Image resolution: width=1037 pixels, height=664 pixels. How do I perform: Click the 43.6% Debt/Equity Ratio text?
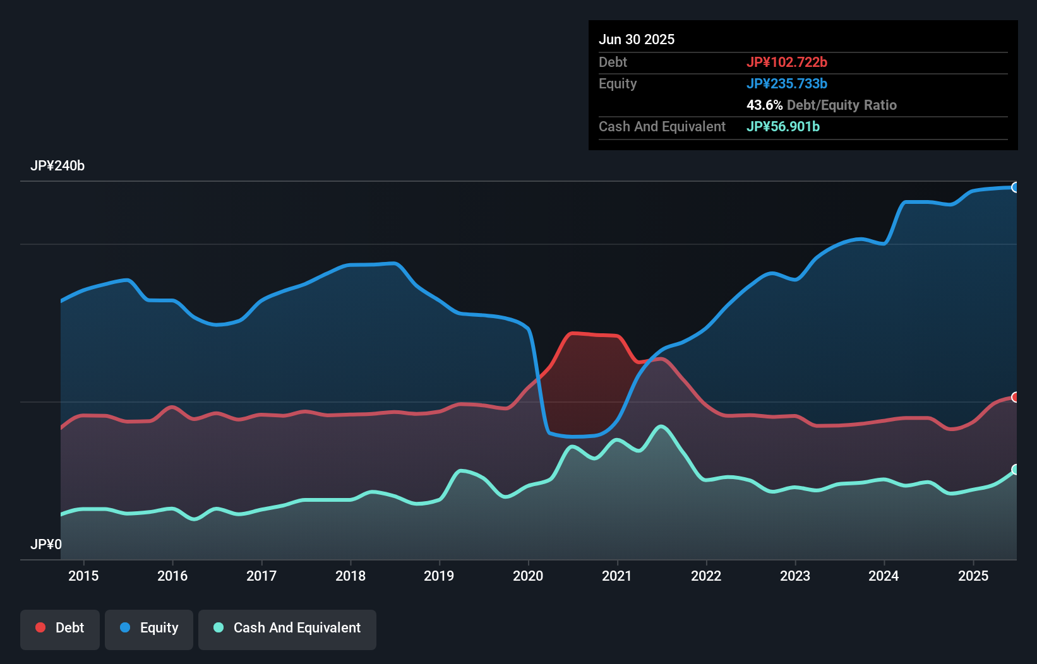click(822, 105)
